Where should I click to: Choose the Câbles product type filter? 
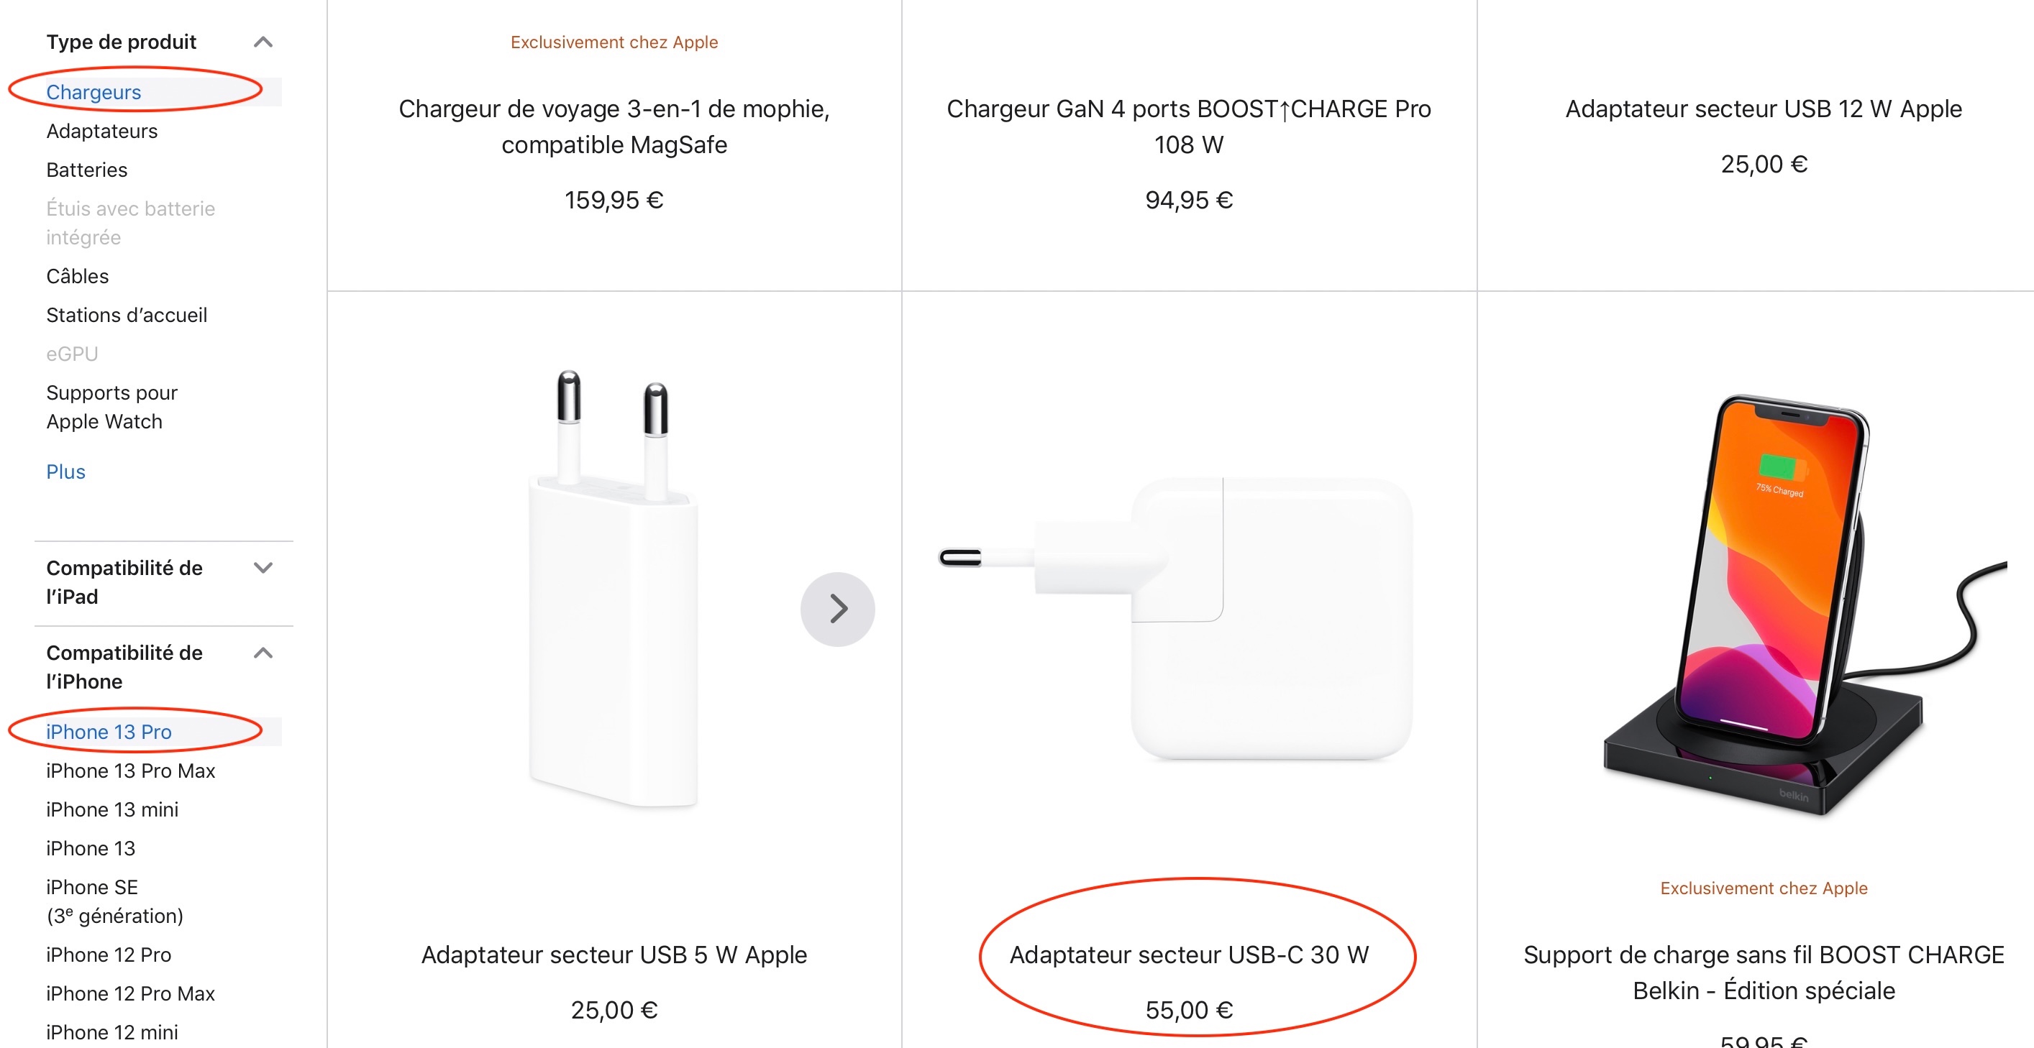(x=78, y=276)
